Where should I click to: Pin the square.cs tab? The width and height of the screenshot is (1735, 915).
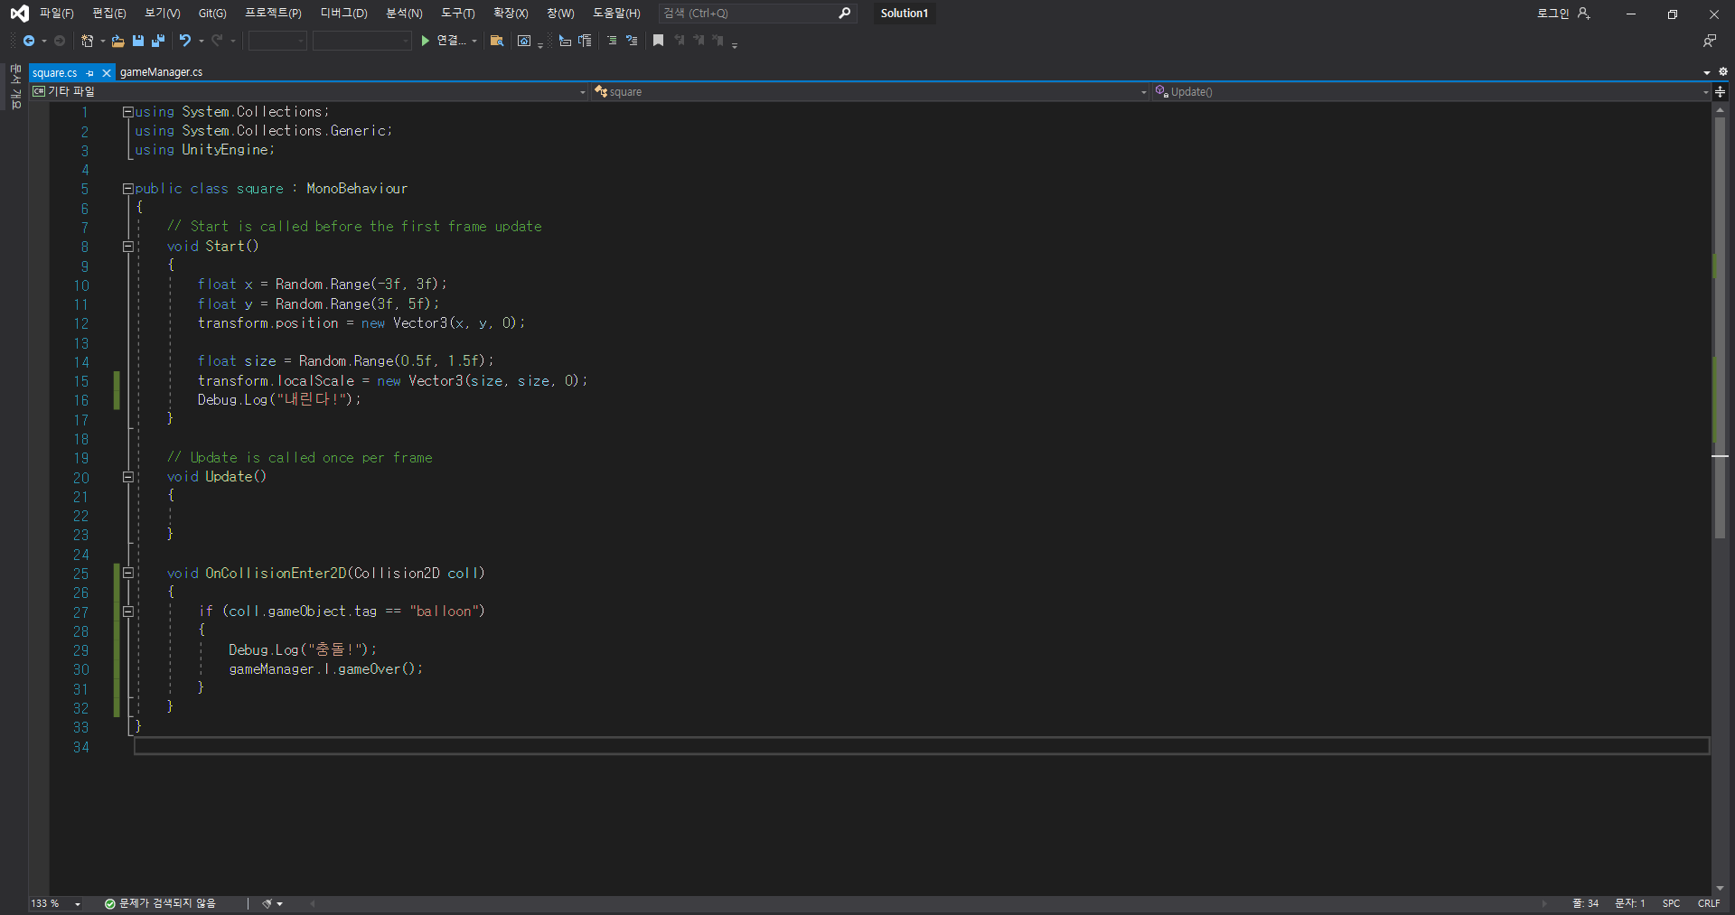[89, 72]
